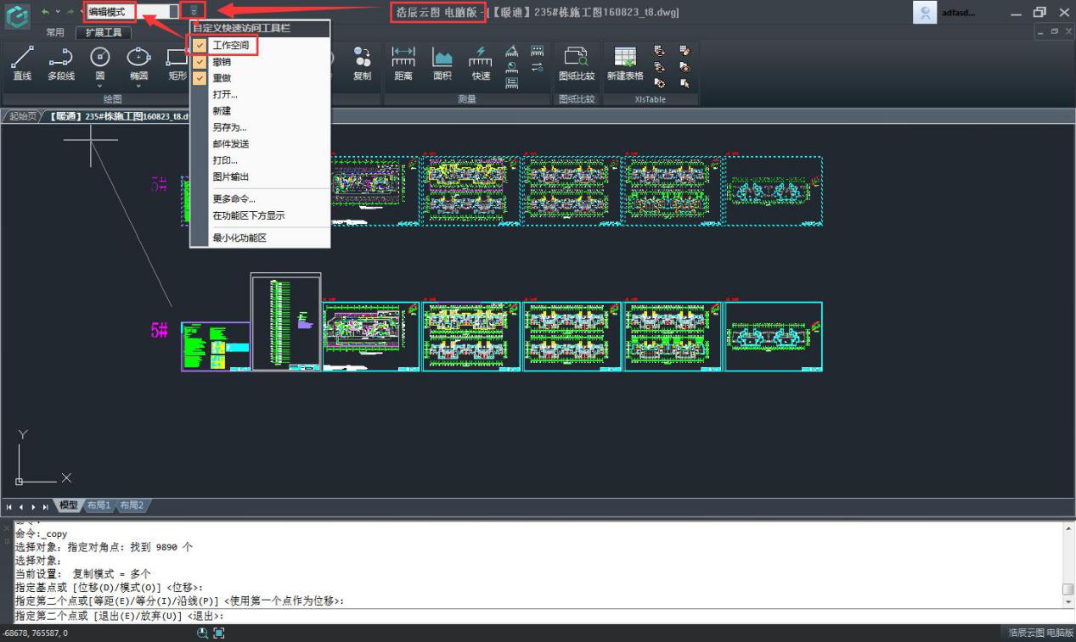
Task: Click the coordinates readout -68678, 765587, 0
Action: tap(35, 634)
